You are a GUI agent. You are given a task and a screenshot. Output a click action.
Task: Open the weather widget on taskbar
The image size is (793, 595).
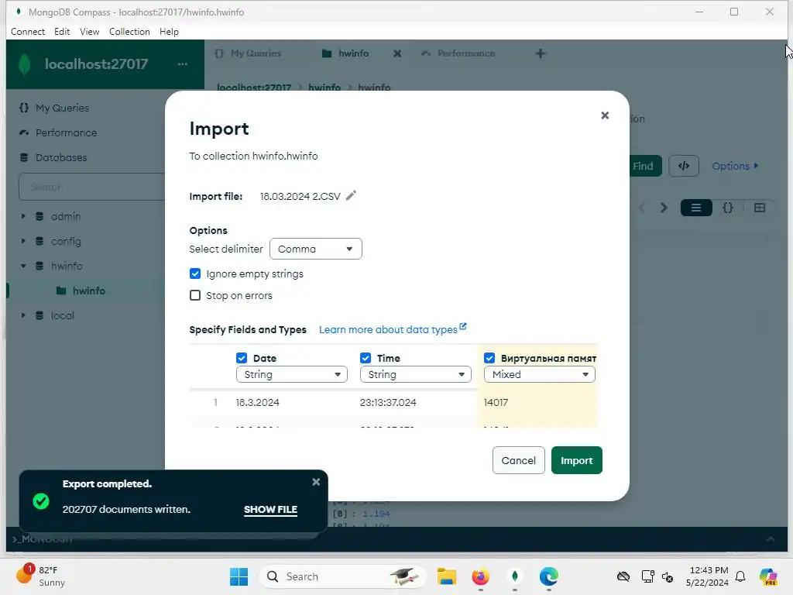42,576
